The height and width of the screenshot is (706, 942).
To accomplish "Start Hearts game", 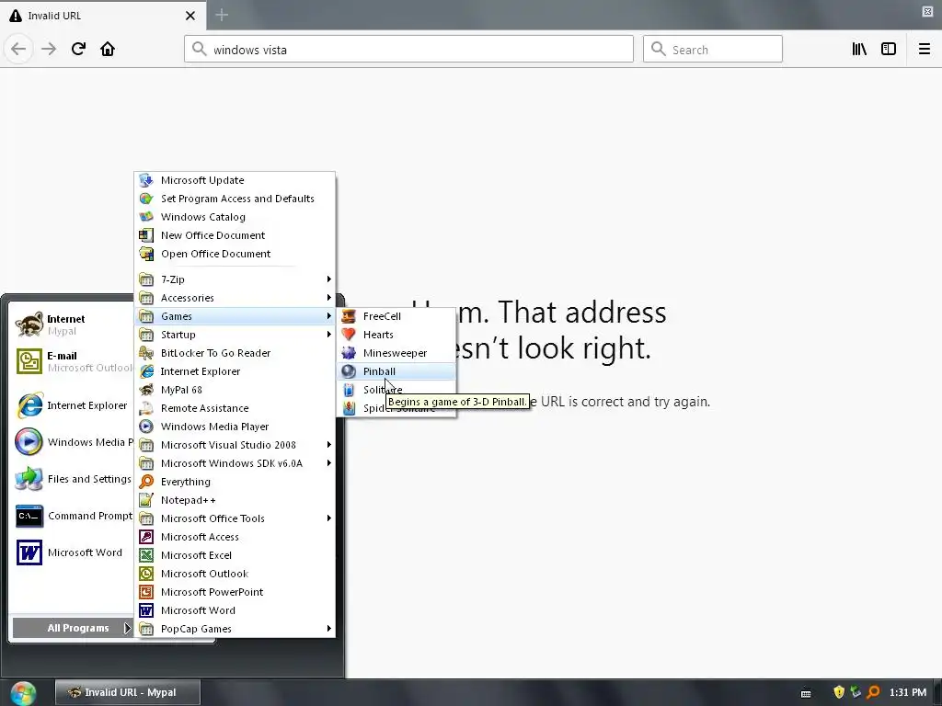I will pos(397,335).
